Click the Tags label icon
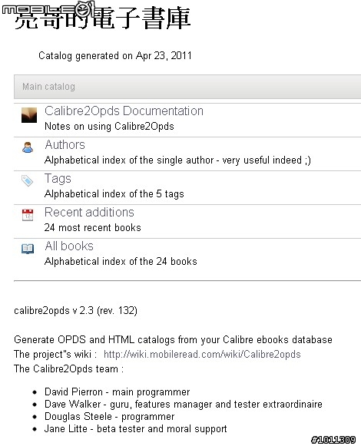This screenshot has height=446, width=361. pos(28,180)
